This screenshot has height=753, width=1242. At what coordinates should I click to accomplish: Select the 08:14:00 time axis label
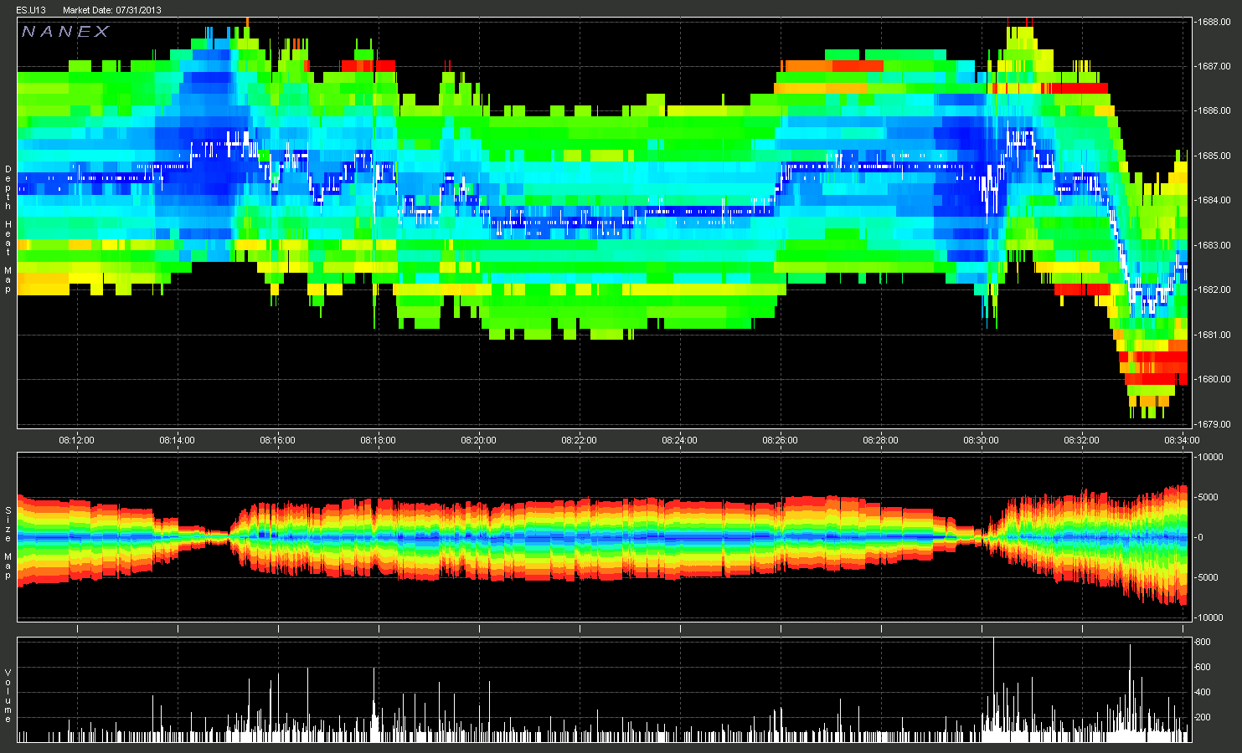(x=177, y=440)
